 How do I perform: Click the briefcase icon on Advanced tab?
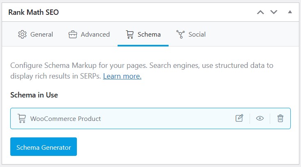(x=73, y=35)
